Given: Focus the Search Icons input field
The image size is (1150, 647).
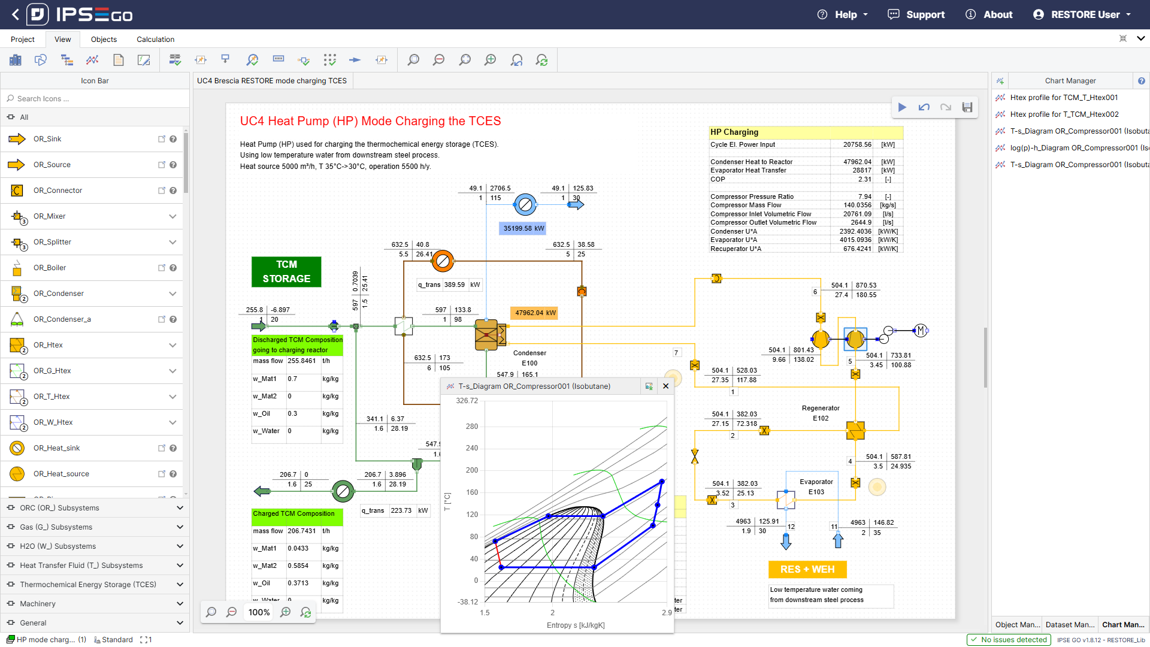Looking at the screenshot, I should [95, 99].
